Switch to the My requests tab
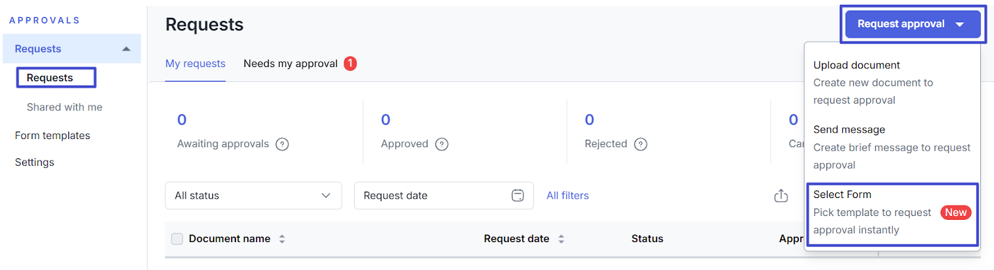 click(x=195, y=63)
